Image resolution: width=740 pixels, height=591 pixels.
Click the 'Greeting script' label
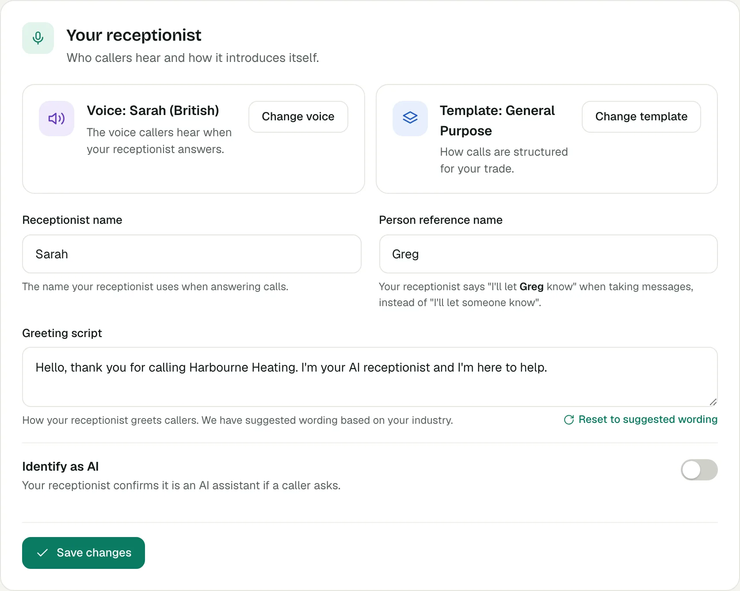62,334
